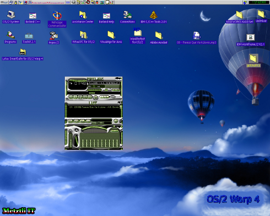
Task: Click the first top toolbar wave icon
Action: click(4, 2)
